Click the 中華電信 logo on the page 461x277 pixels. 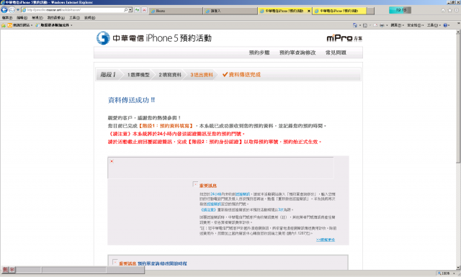tap(103, 38)
